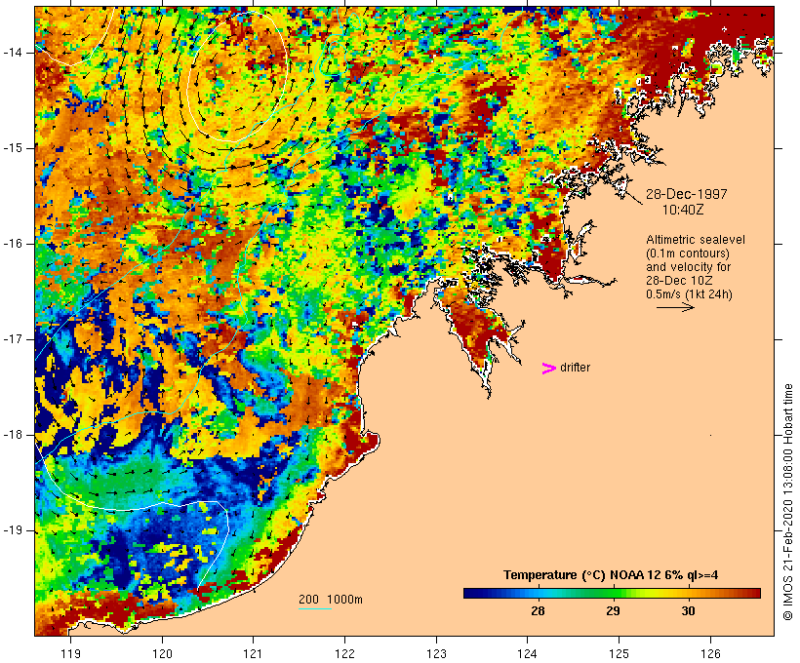Click the longitude label '123'

point(436,653)
